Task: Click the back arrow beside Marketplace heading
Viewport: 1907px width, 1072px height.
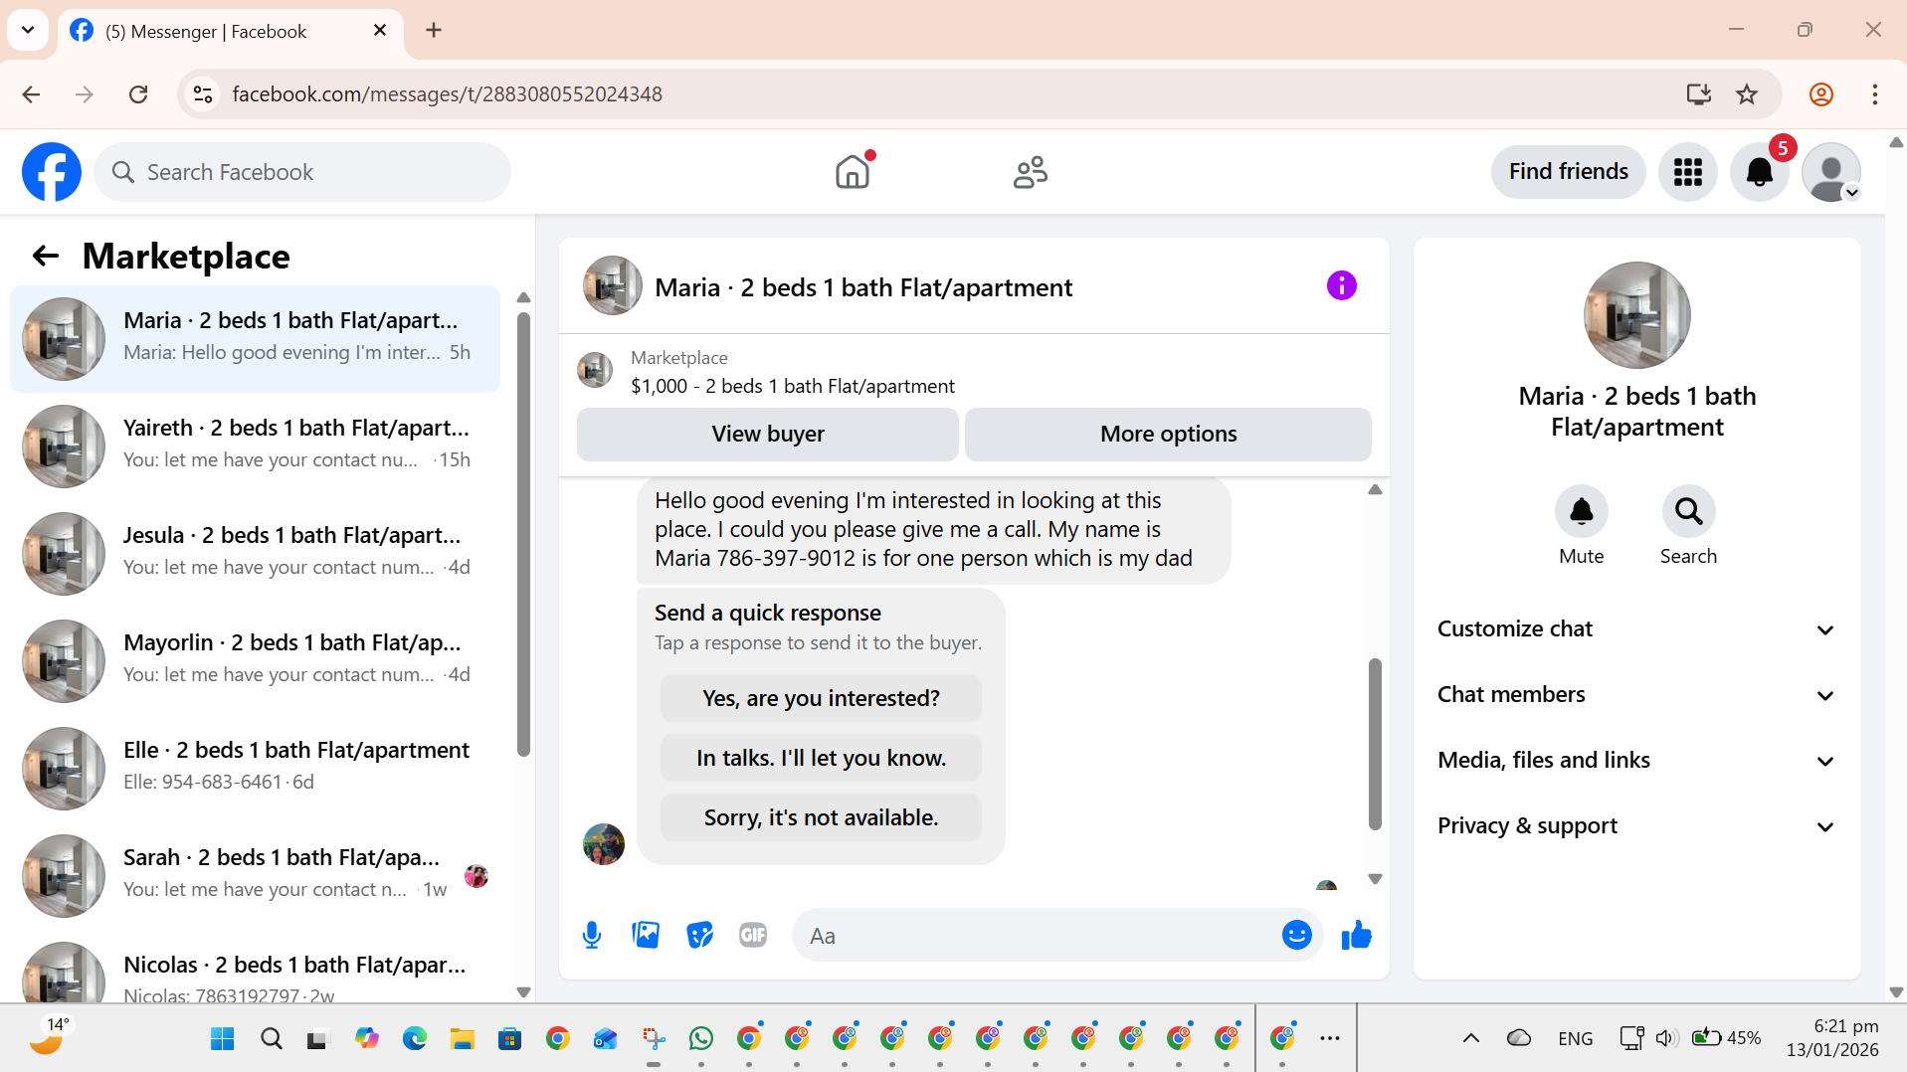Action: click(46, 257)
